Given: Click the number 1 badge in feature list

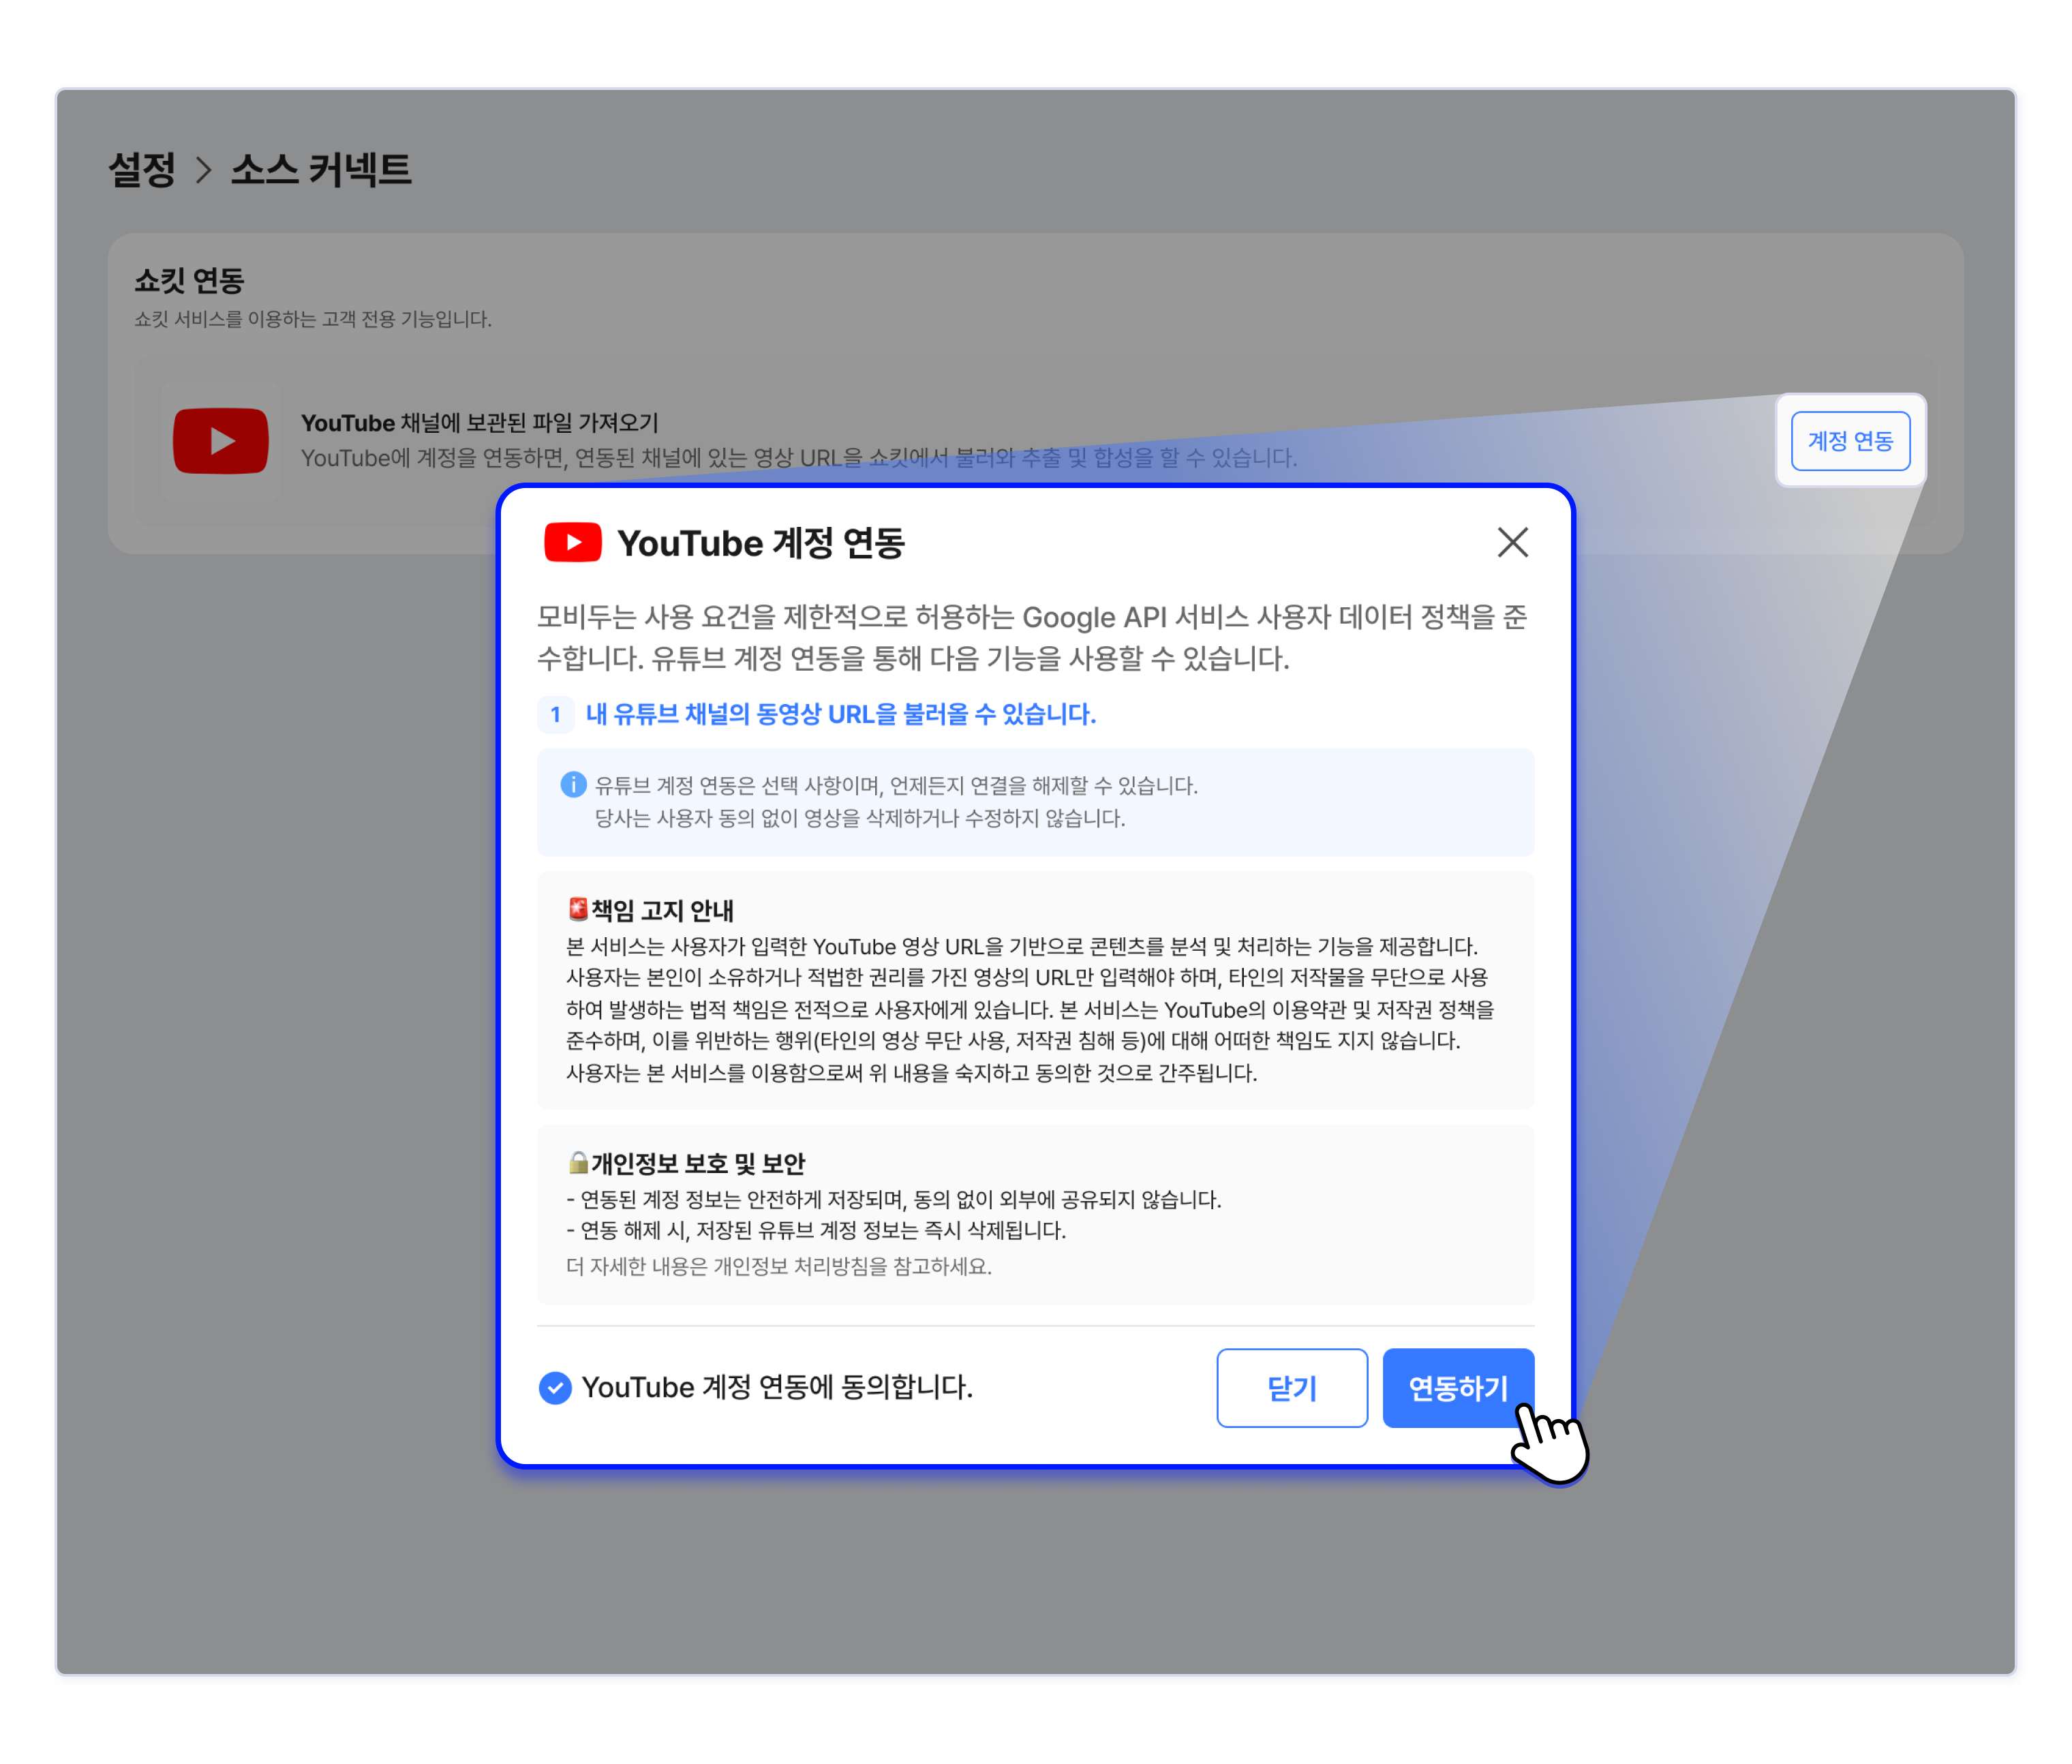Looking at the screenshot, I should tap(555, 714).
